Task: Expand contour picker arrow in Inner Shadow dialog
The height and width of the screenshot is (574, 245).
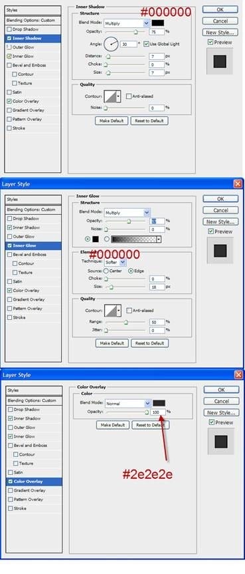Action: (118, 96)
